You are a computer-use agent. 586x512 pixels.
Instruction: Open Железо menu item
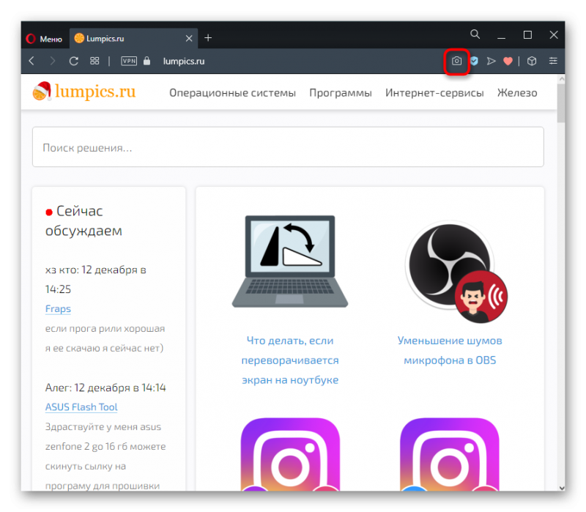(x=517, y=93)
